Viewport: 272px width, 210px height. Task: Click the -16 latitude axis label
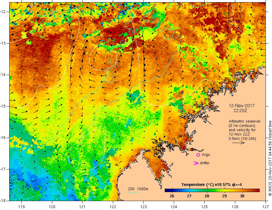[3, 138]
